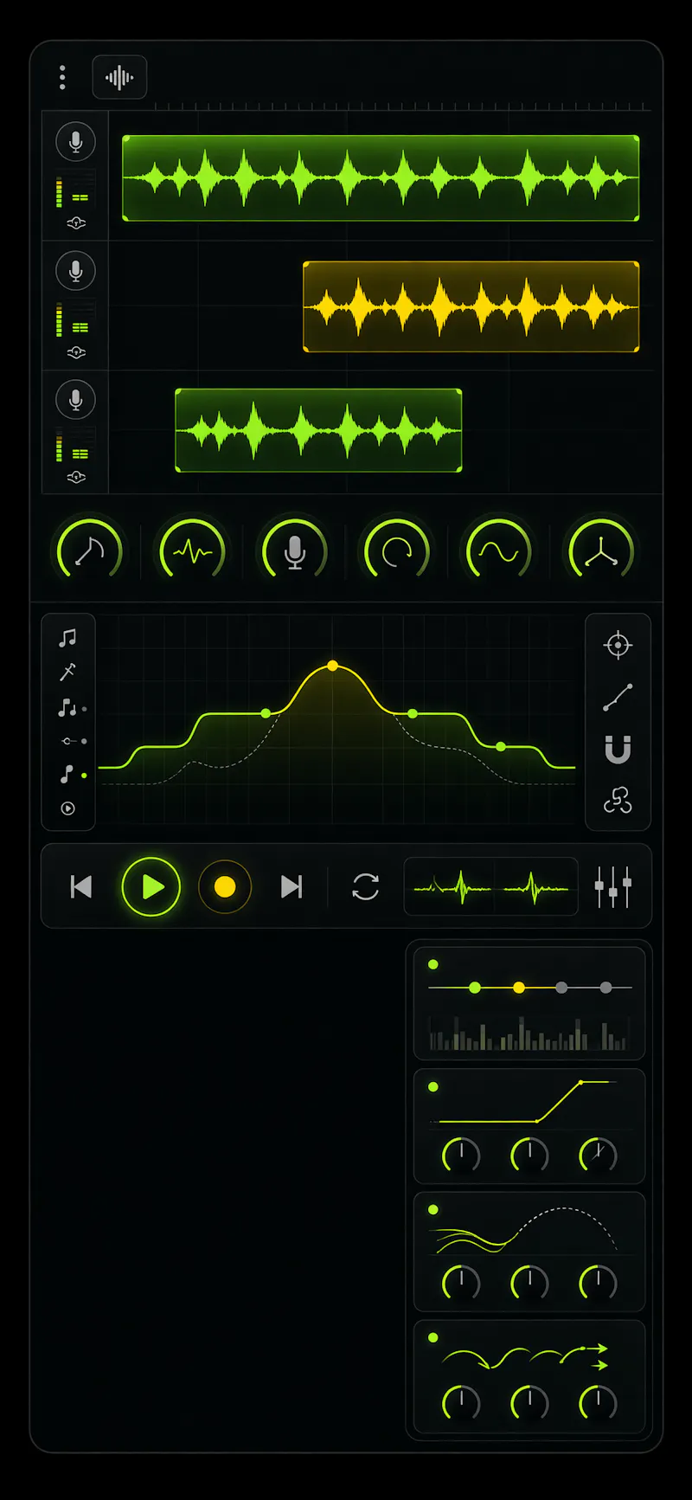Screen dimensions: 692x1500
Task: Click the microphone knob in the knob row
Action: point(294,550)
